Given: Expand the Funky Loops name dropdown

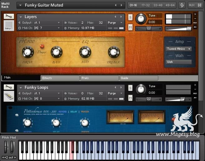Looking at the screenshot, I should (21, 88).
